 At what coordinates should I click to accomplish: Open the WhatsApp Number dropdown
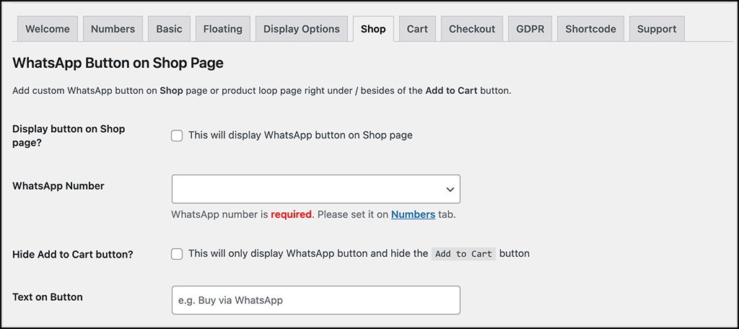point(316,189)
